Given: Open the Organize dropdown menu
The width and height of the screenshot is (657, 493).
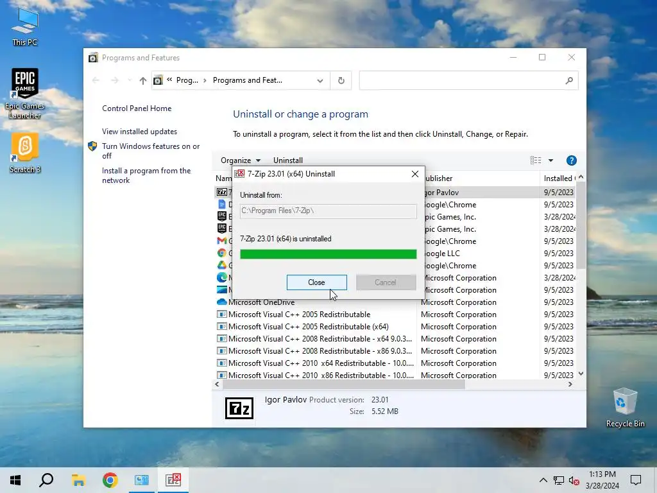Looking at the screenshot, I should 241,160.
